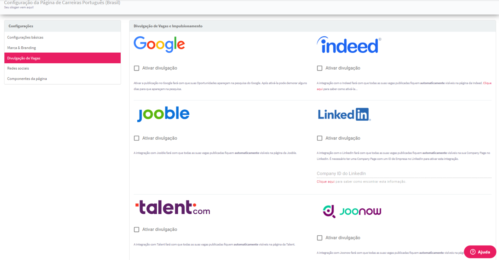Click the question mark icon in Ajuda

[473, 252]
